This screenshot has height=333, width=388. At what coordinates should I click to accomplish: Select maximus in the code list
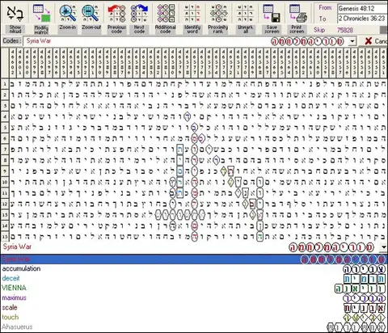[14, 297]
